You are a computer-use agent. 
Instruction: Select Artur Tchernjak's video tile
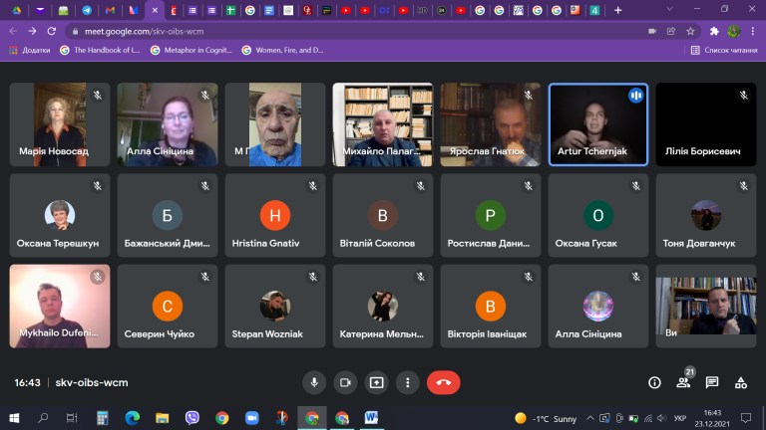pyautogui.click(x=598, y=124)
